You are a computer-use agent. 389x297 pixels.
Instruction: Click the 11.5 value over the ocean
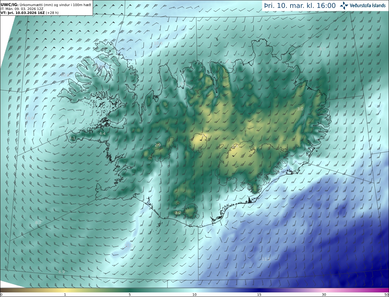tap(266, 259)
